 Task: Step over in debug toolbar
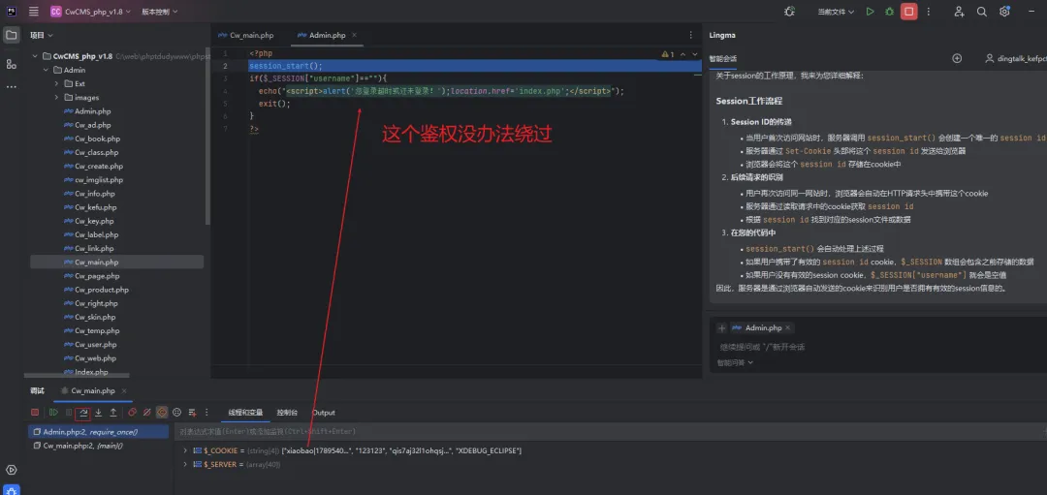tap(82, 413)
